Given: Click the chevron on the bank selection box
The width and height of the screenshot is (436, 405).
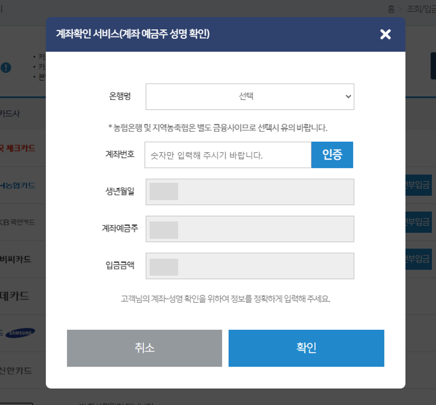Looking at the screenshot, I should tap(348, 97).
